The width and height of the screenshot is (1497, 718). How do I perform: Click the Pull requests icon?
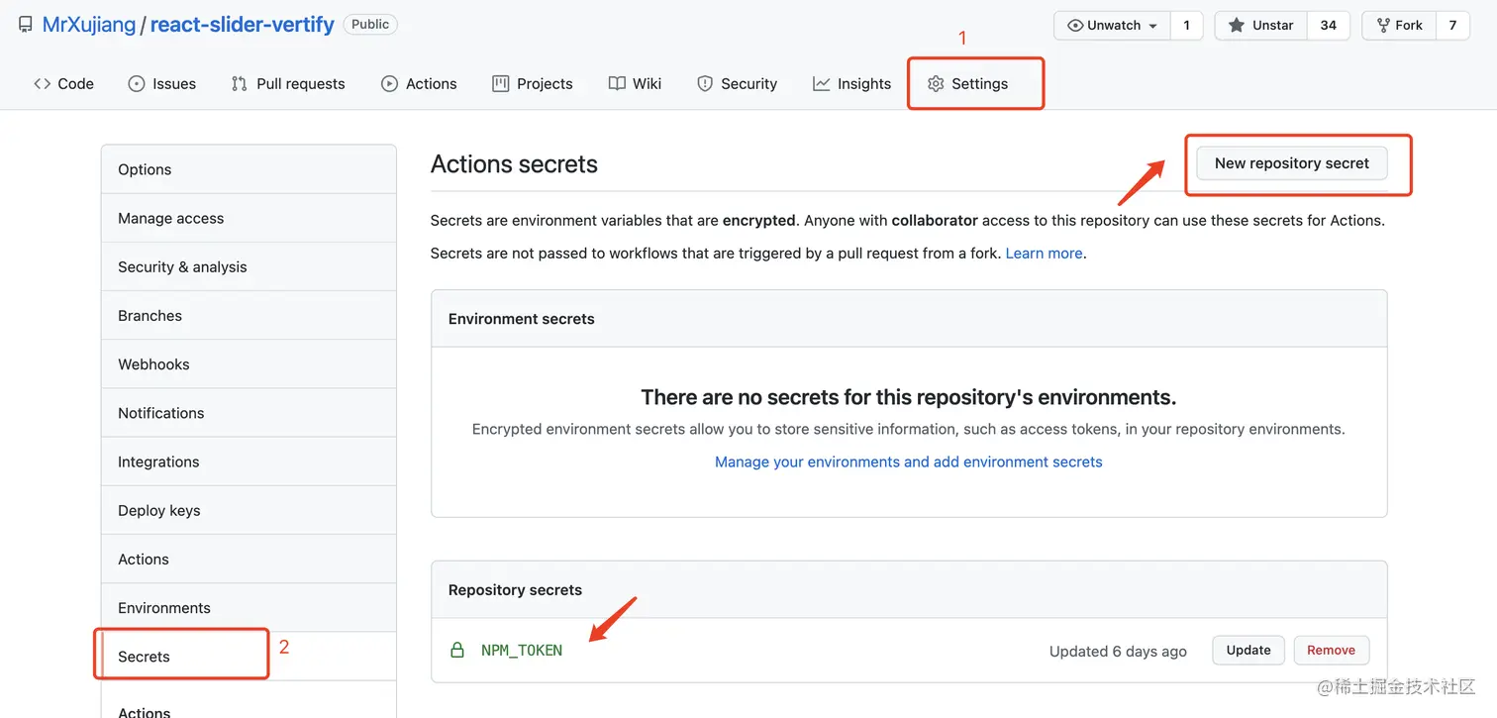[x=239, y=84]
